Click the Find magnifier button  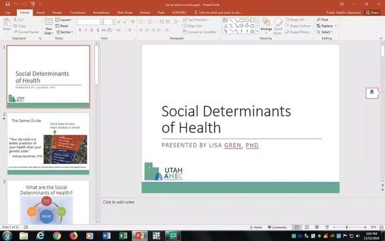click(322, 19)
